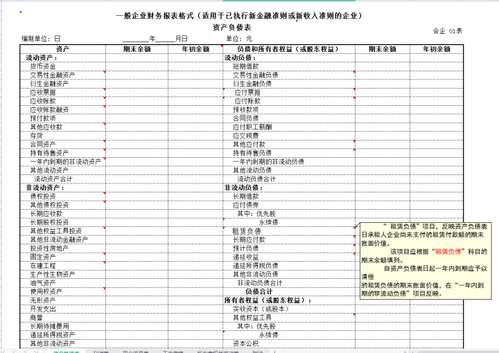Click the 合同资产 cell
Image resolution: width=499 pixels, height=353 pixels.
(62, 144)
